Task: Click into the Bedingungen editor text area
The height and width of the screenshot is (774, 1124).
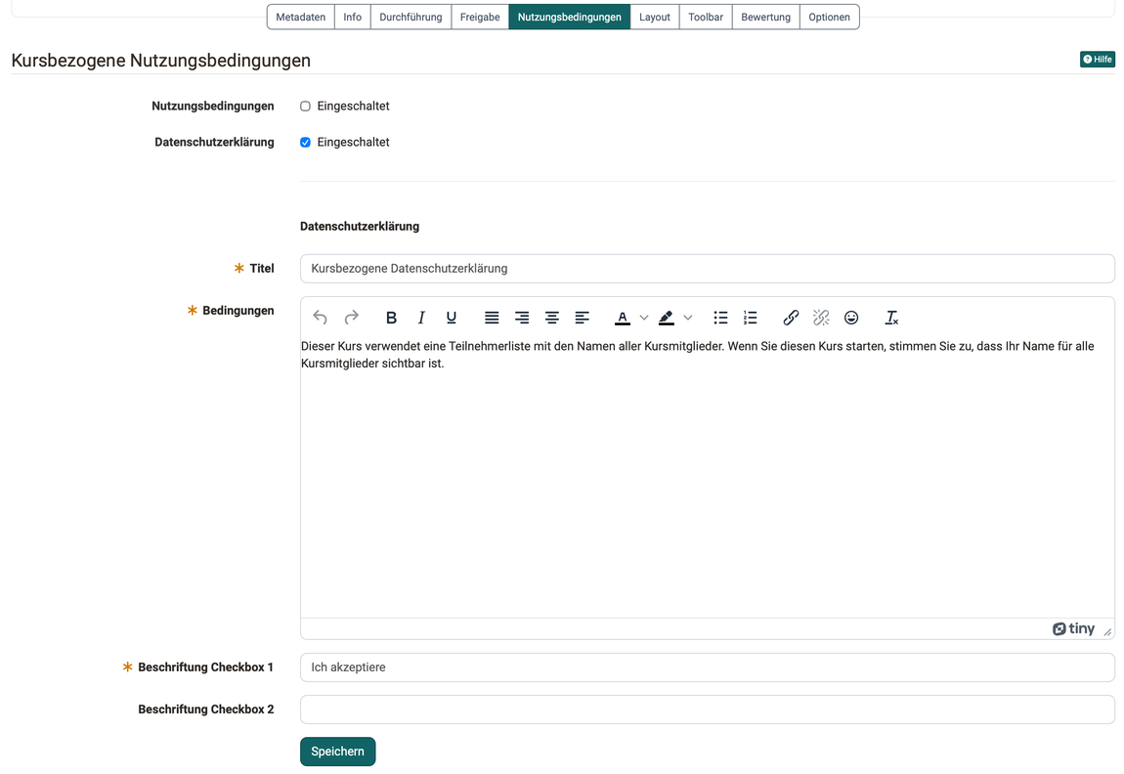Action: (x=708, y=477)
